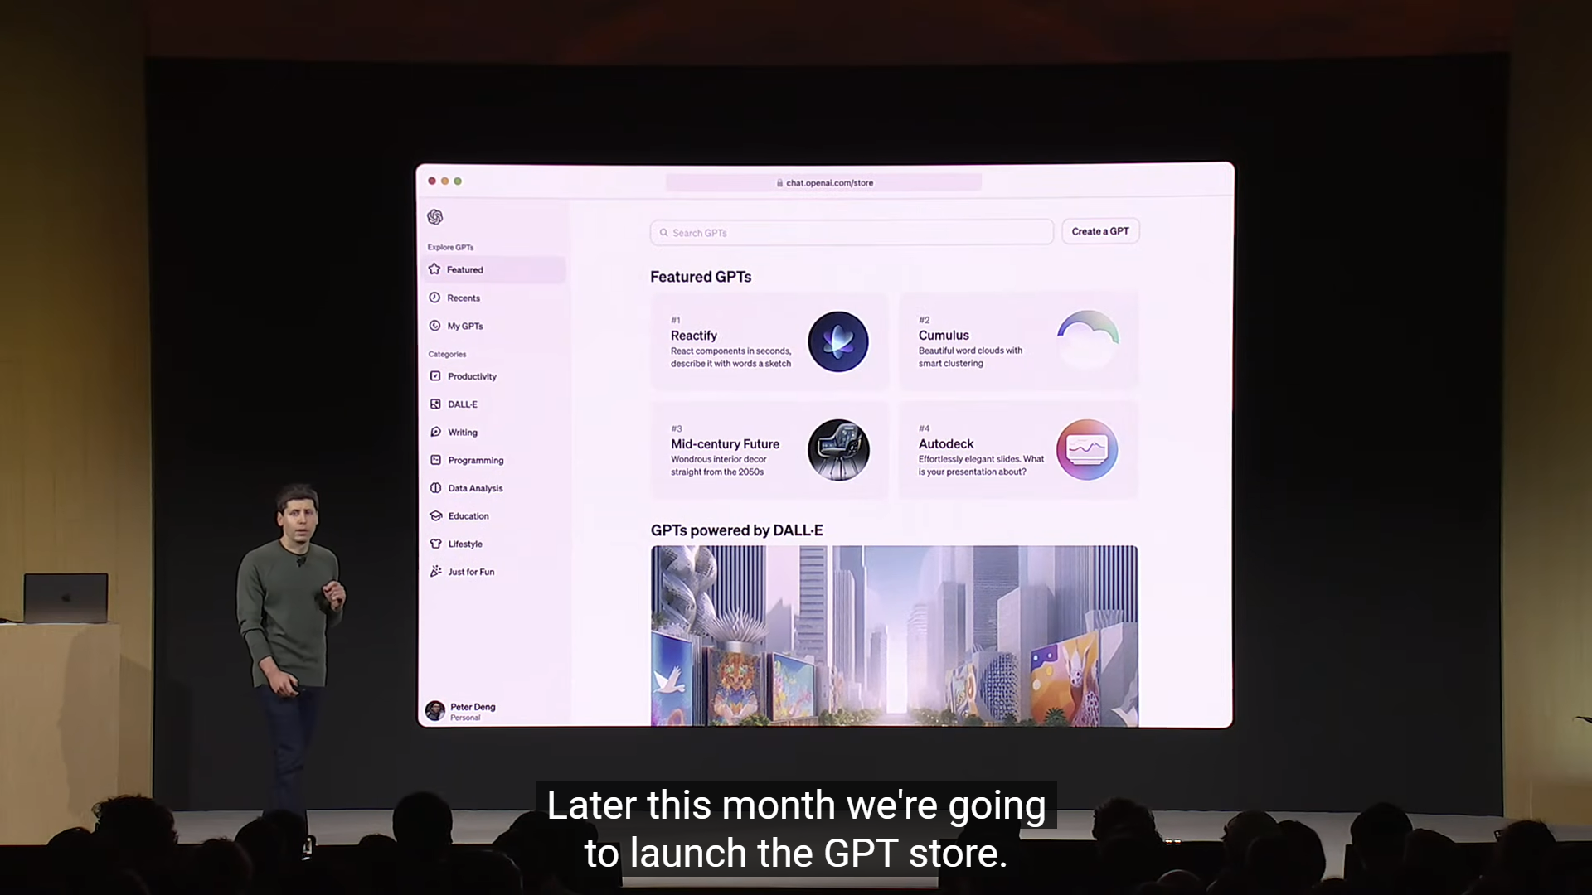
Task: Select the Featured star icon
Action: [x=434, y=269]
